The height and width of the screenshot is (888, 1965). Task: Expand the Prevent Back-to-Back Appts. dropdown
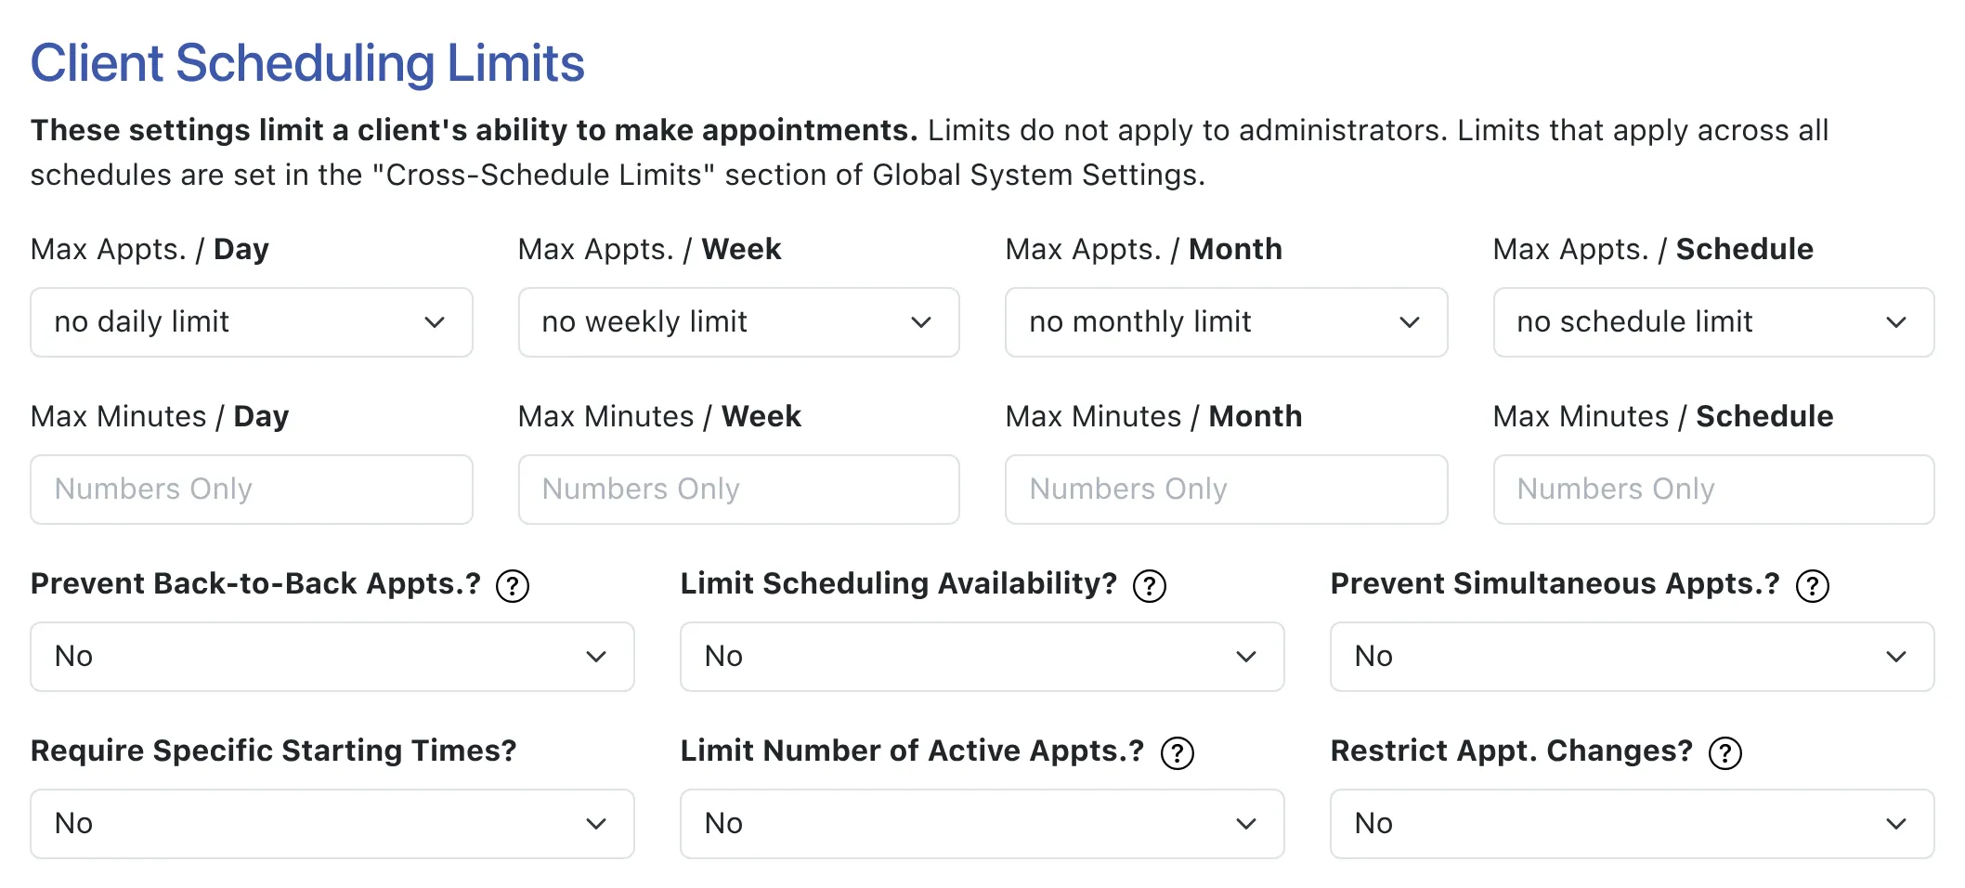(x=332, y=657)
